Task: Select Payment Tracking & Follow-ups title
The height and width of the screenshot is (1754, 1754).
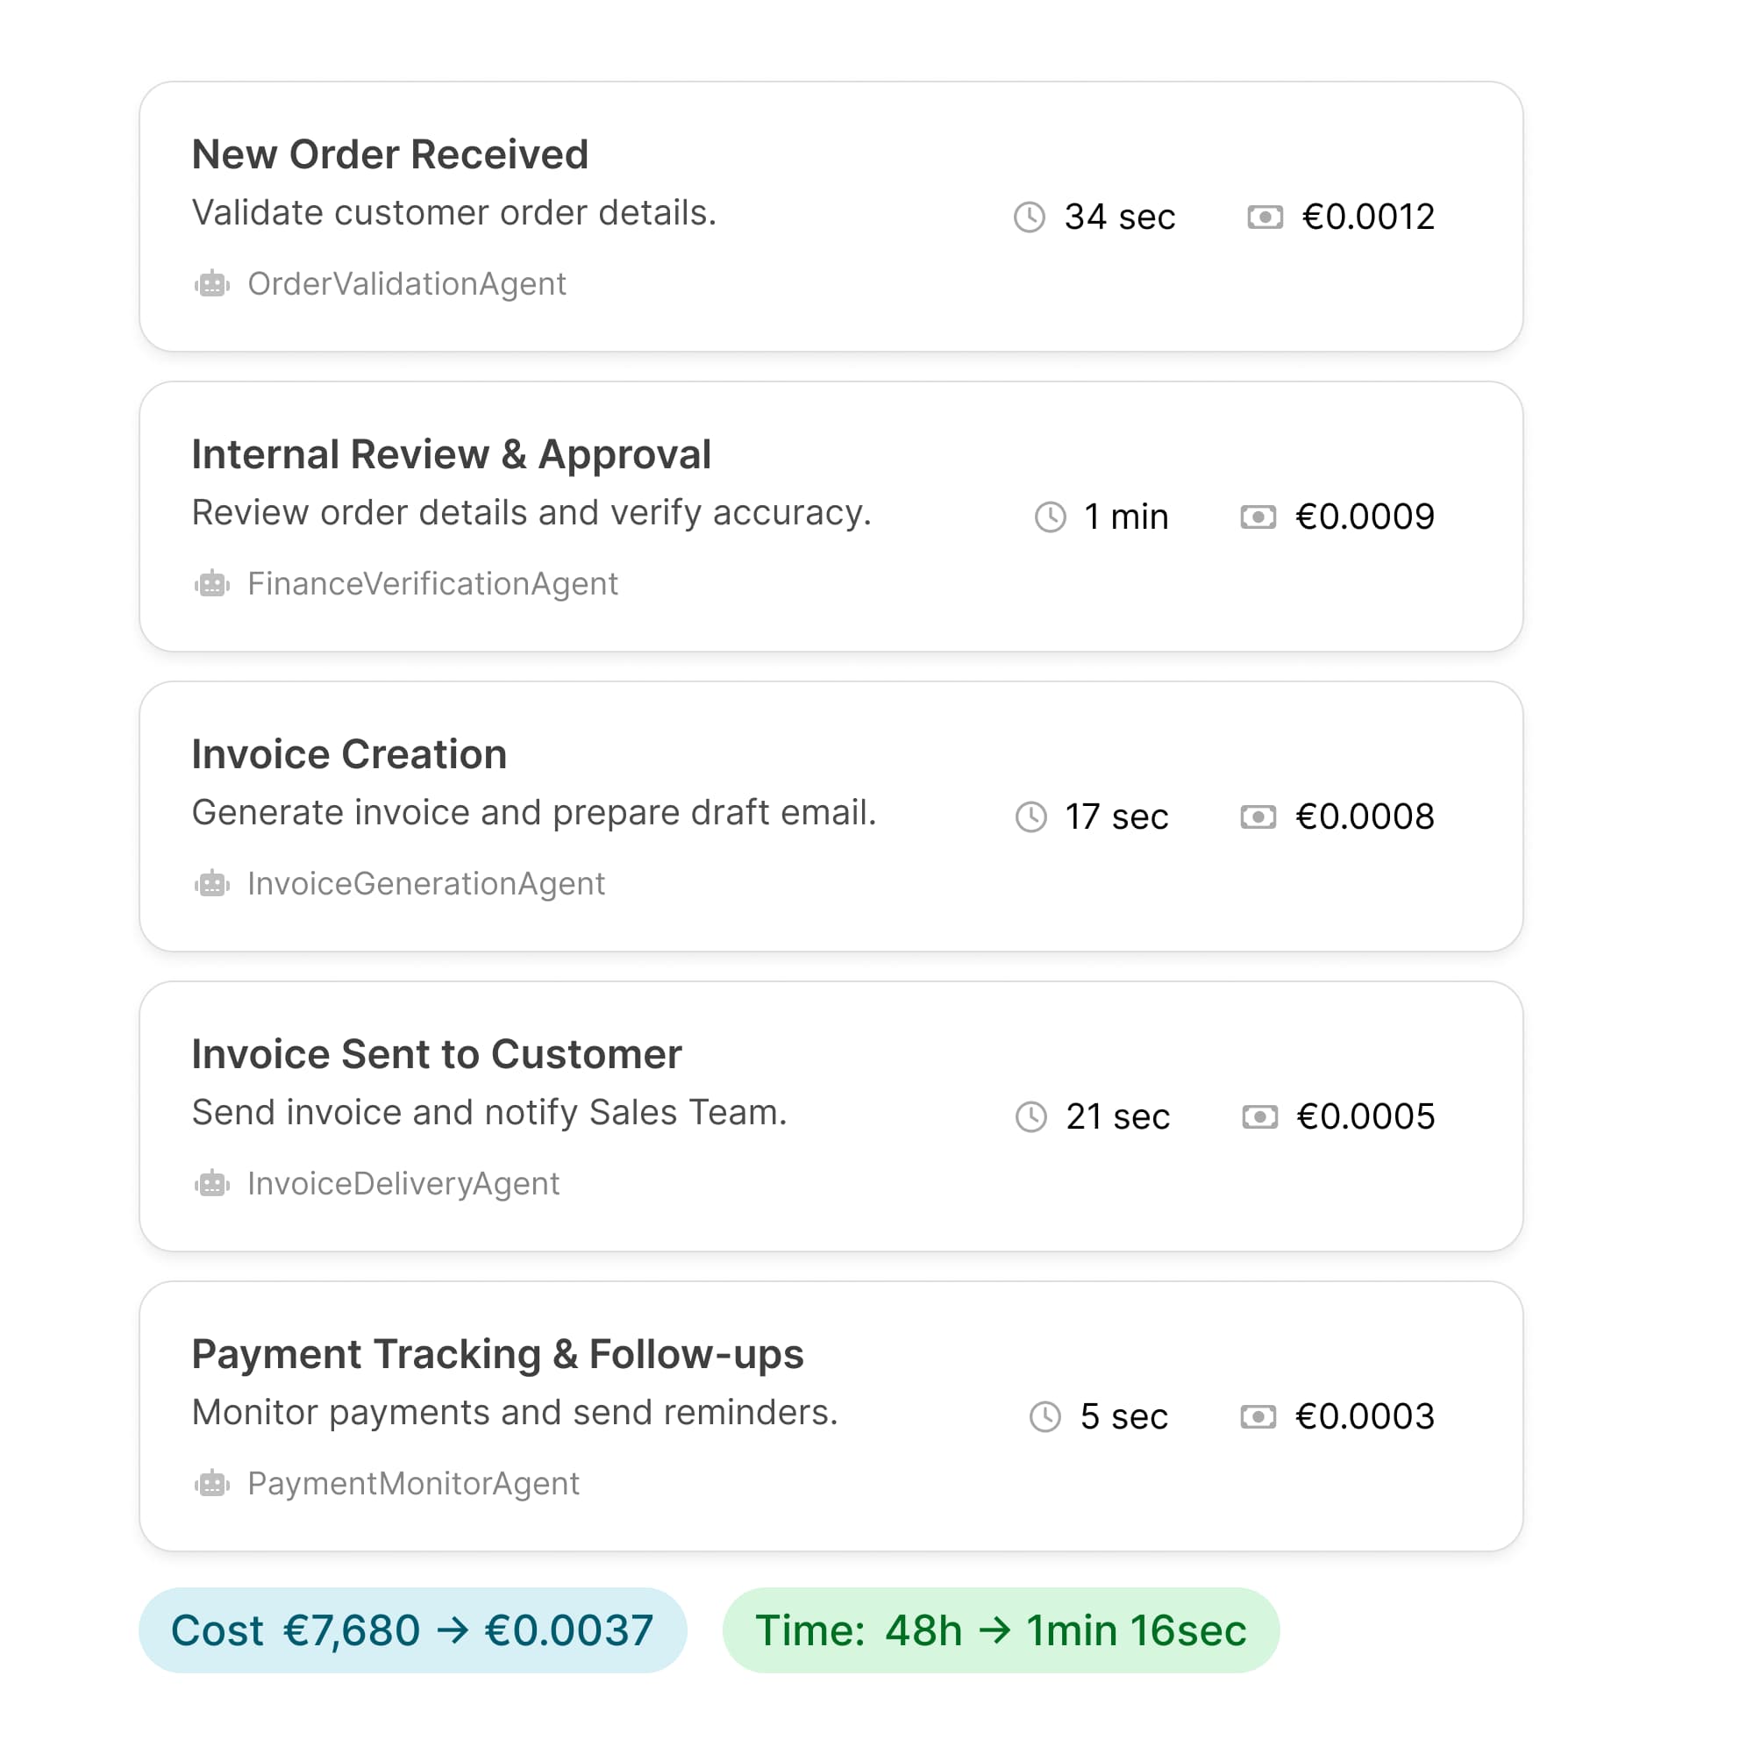Action: pos(497,1353)
